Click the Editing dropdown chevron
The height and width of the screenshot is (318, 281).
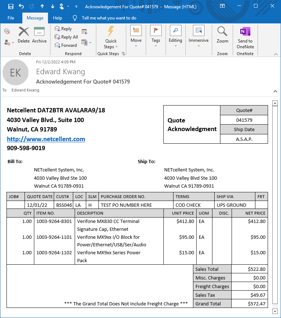(176, 46)
